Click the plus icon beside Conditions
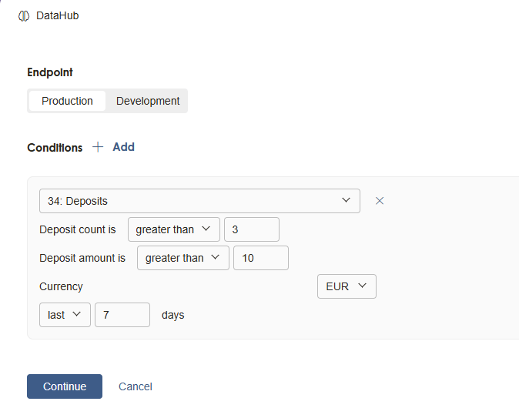Viewport: 519px width, 418px height. click(98, 147)
